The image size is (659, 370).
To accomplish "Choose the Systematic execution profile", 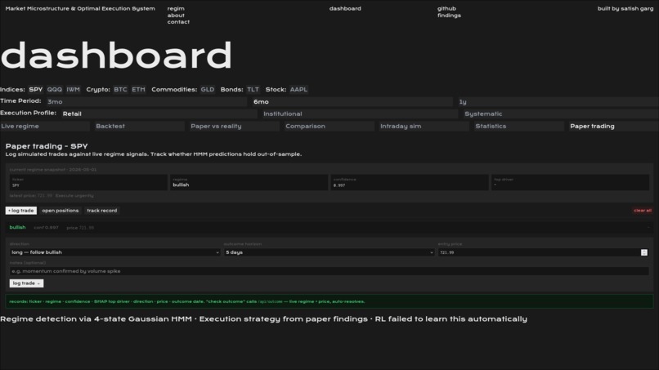I will pos(561,114).
